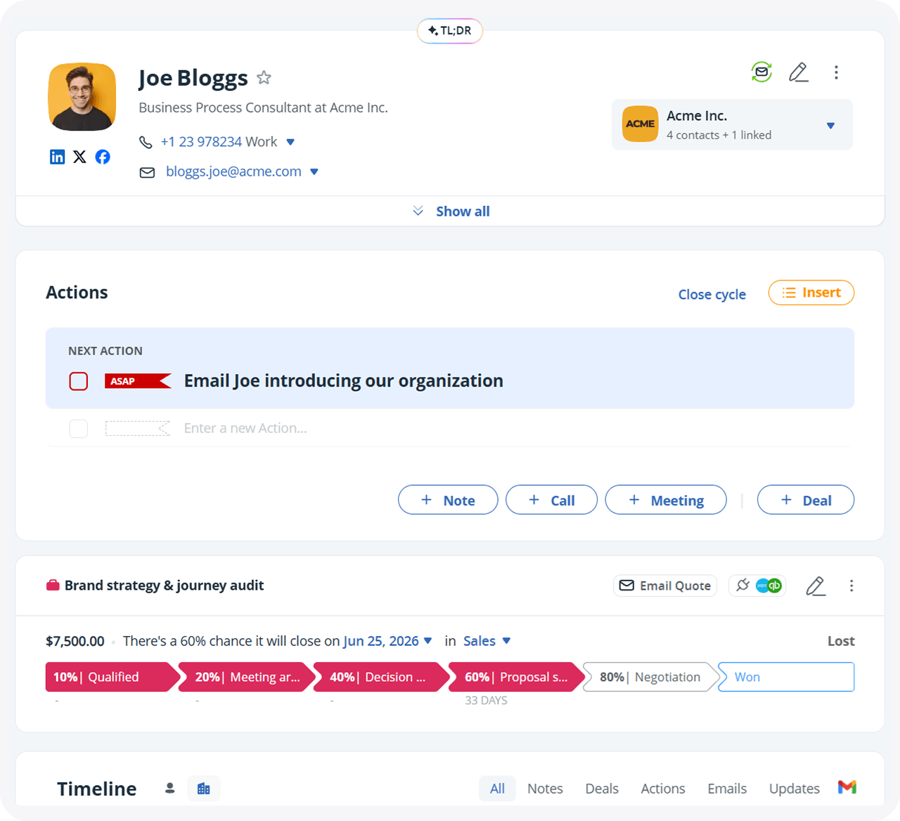
Task: Click the $7,500.00 deal value
Action: [x=75, y=641]
